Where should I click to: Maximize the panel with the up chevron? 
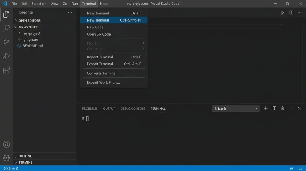291,108
